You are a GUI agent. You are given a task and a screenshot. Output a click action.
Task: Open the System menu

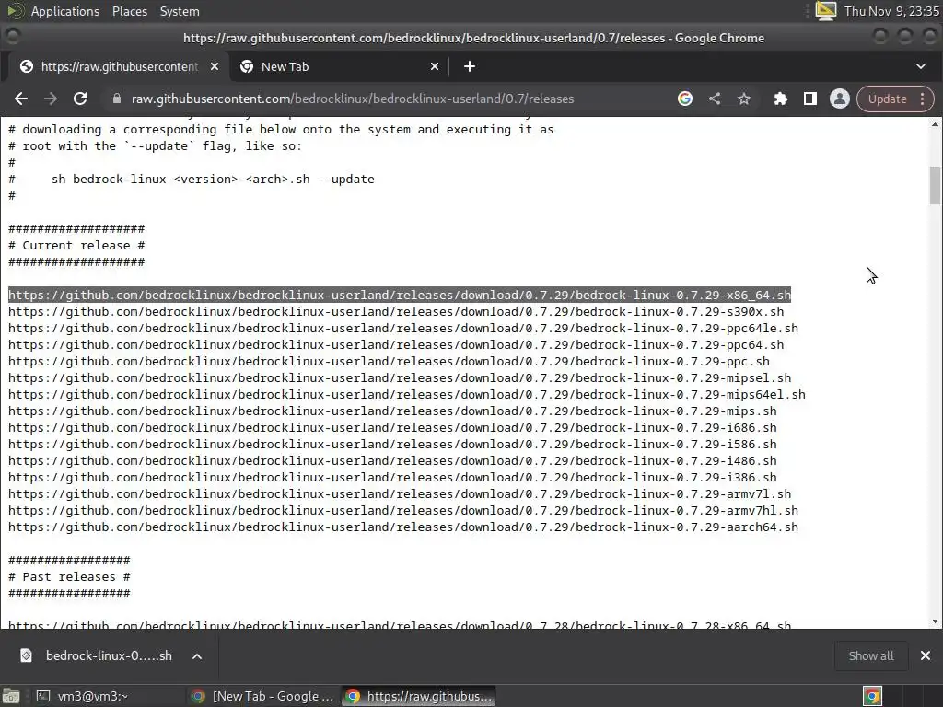tap(180, 11)
